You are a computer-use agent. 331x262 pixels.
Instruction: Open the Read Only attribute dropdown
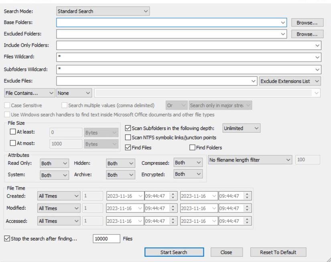(x=55, y=163)
